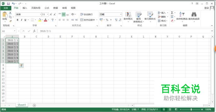Toggle top vertical alignment
Screen dimensions: 216x112
point(60,14)
